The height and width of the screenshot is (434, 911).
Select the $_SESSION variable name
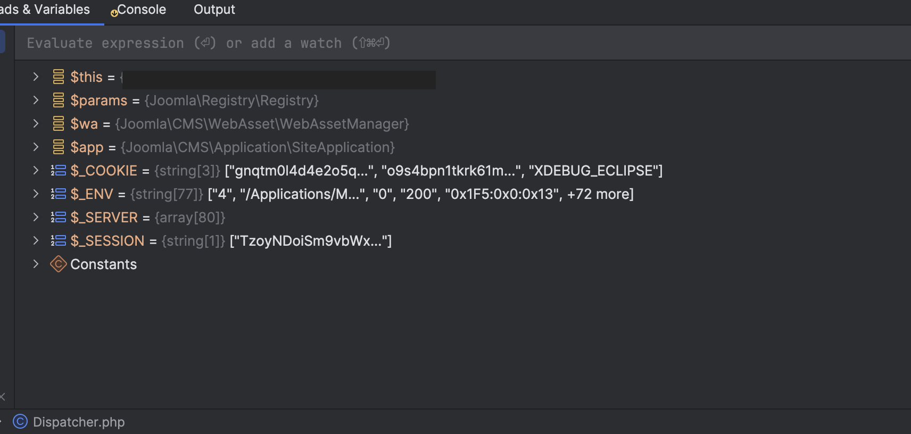click(107, 241)
